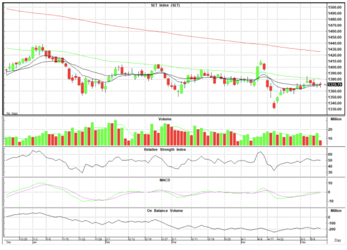Screen dimensions: 347x250
Task: Click the "Jan" month label on time axis
Action: [x=35, y=242]
